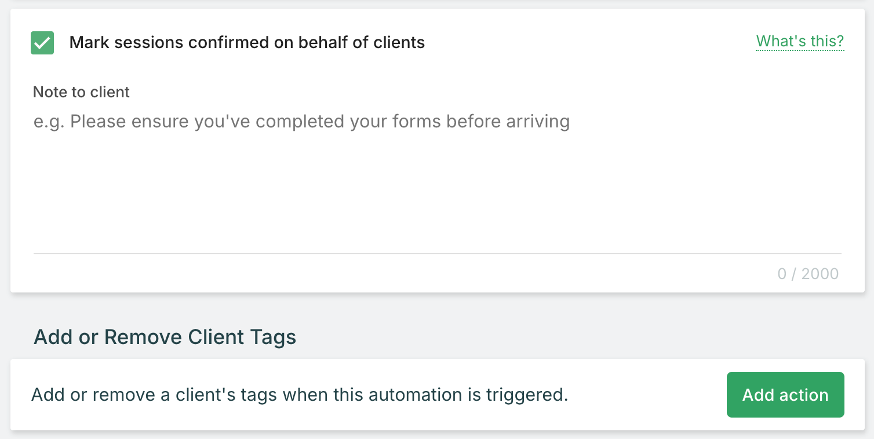This screenshot has height=439, width=874.
Task: Add a client tag action
Action: pos(785,395)
